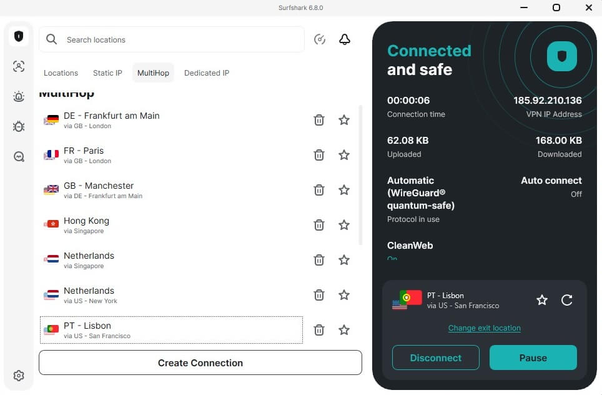Viewport: 602px width, 395px height.
Task: Connect to Netherlands via US - New York
Action: (x=171, y=295)
